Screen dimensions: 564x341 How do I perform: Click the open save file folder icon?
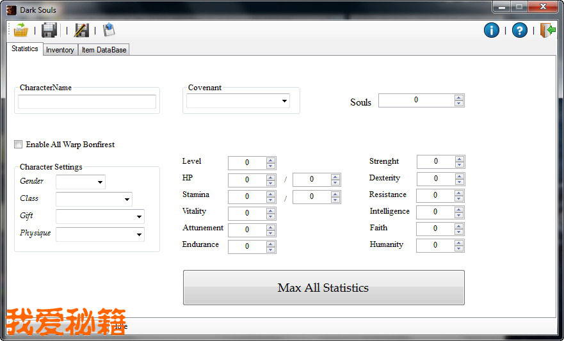pyautogui.click(x=21, y=30)
